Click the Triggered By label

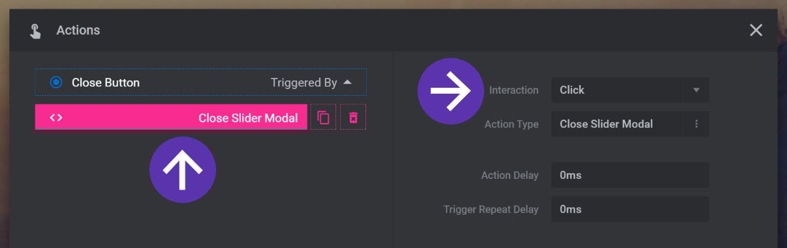point(303,82)
